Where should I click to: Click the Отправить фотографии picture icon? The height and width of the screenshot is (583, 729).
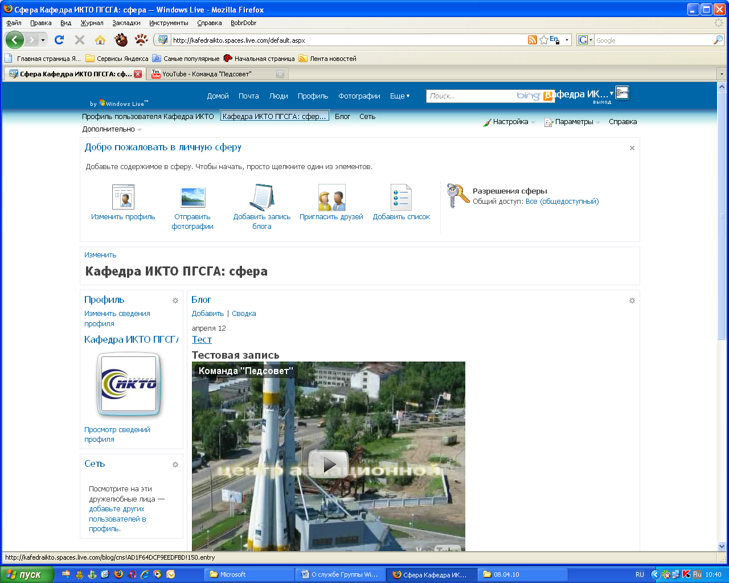point(193,197)
